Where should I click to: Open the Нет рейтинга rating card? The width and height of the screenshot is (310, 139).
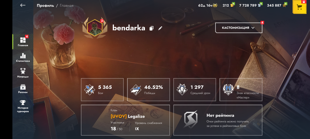coord(218,120)
